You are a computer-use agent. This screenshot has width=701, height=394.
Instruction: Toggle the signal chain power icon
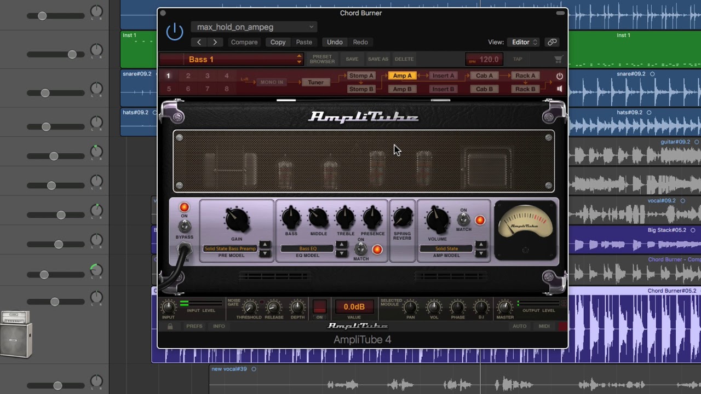pyautogui.click(x=559, y=76)
